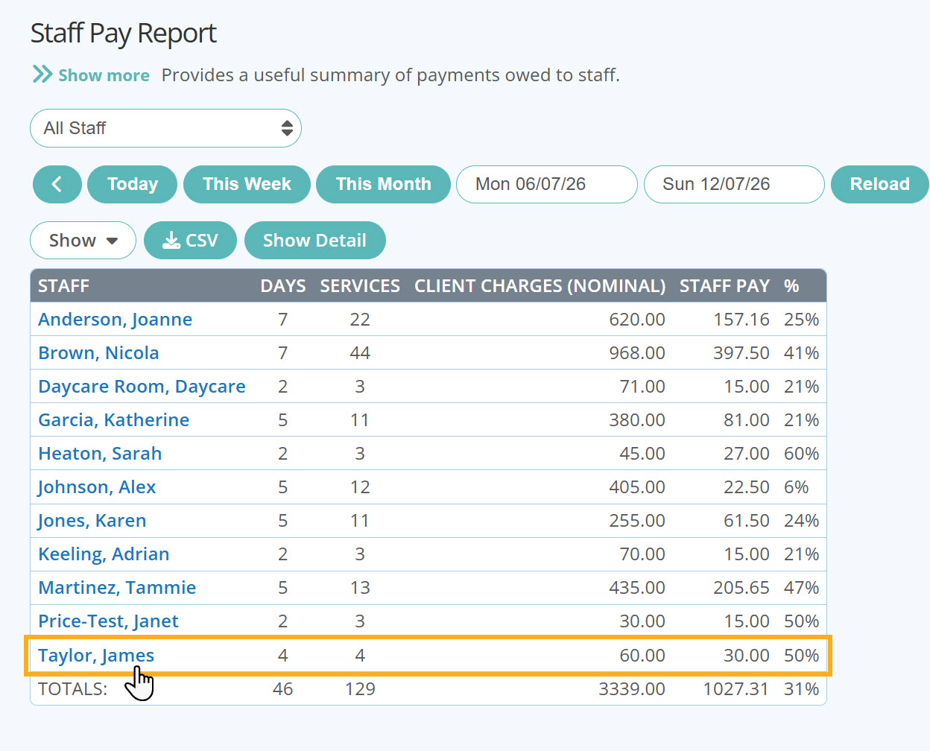Viewport: 930px width, 751px height.
Task: Open staff link Taylor, James
Action: (x=96, y=656)
